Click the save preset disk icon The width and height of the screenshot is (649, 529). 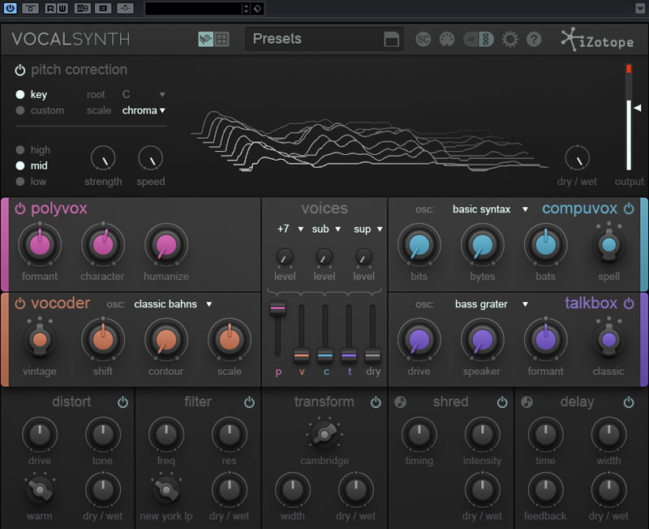(x=391, y=39)
